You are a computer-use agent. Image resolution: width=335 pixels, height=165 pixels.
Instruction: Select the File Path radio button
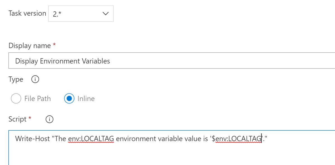click(x=16, y=98)
